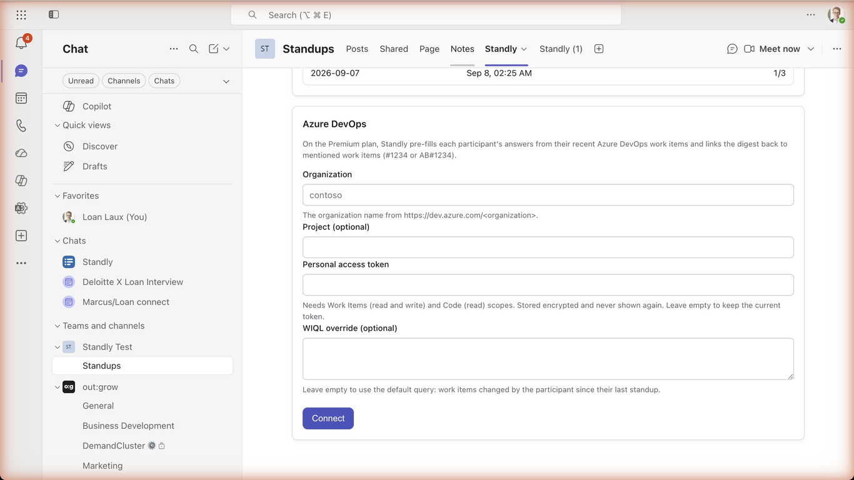Collapse Chats section
854x480 pixels.
tap(58, 241)
